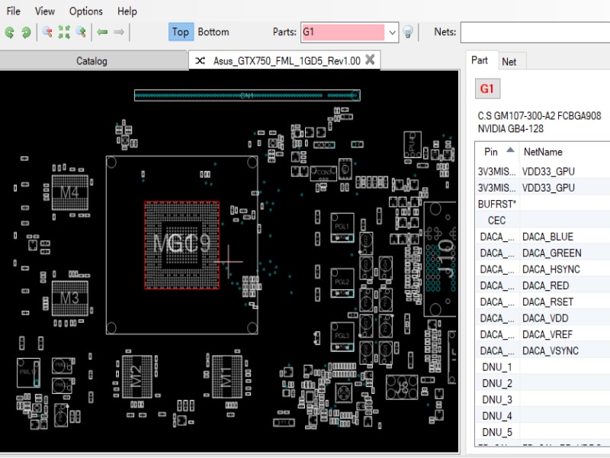The image size is (610, 458).
Task: Click the red G1 part button
Action: pos(487,89)
